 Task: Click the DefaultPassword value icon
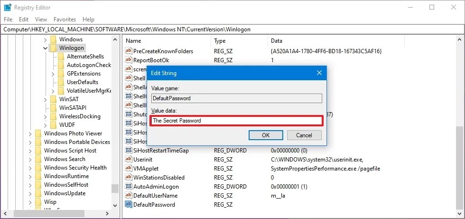(x=129, y=204)
